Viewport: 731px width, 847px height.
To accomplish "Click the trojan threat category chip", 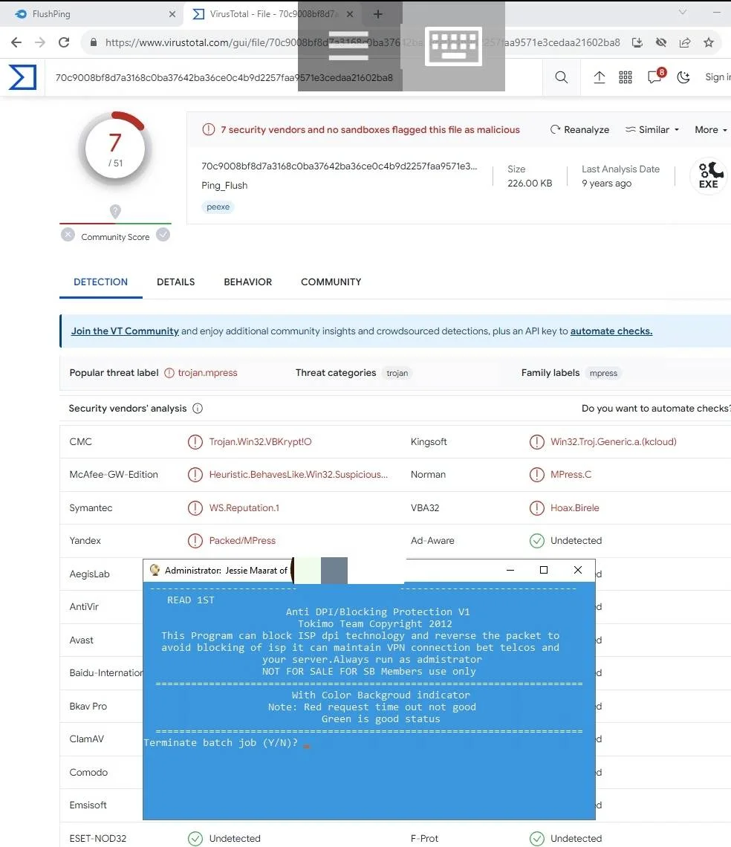I will (x=397, y=373).
